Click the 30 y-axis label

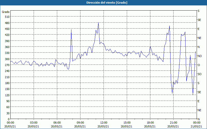(8, 113)
